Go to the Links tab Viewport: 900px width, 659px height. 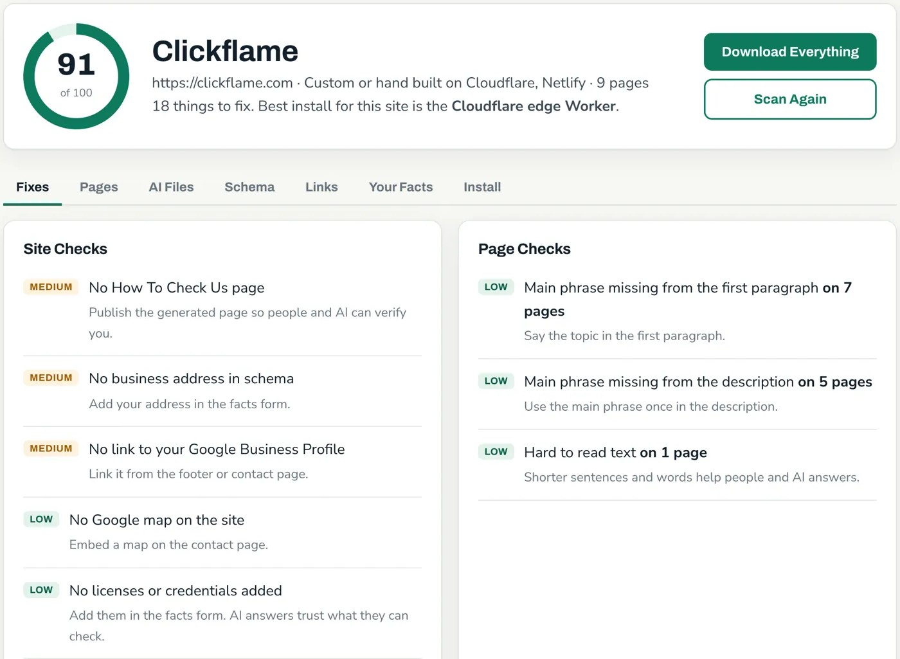click(x=321, y=187)
